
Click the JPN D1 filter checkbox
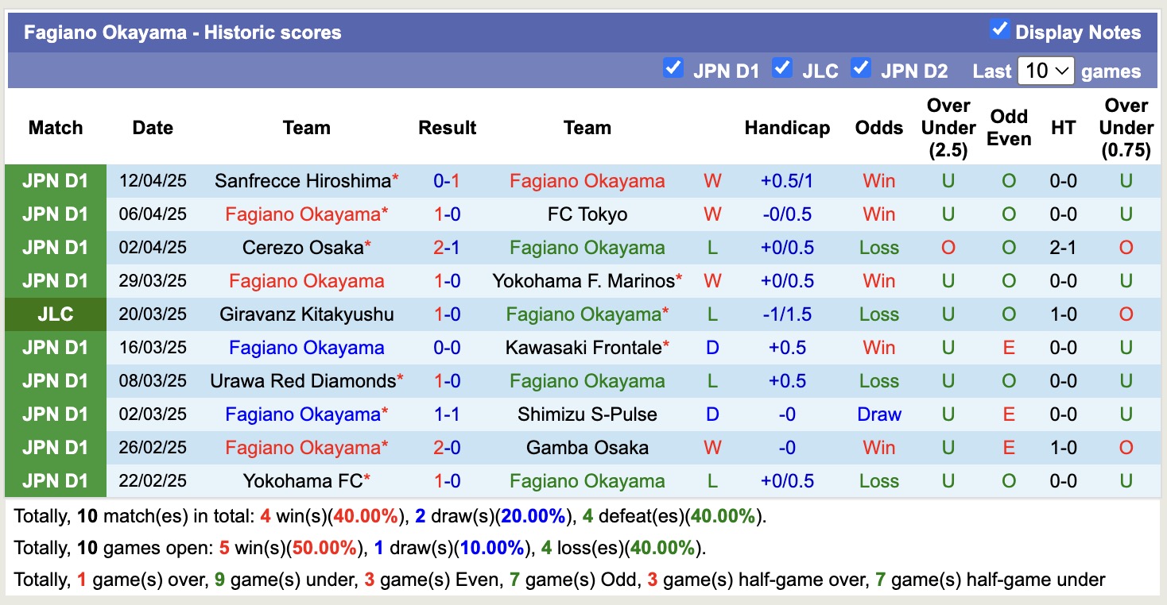[x=673, y=69]
